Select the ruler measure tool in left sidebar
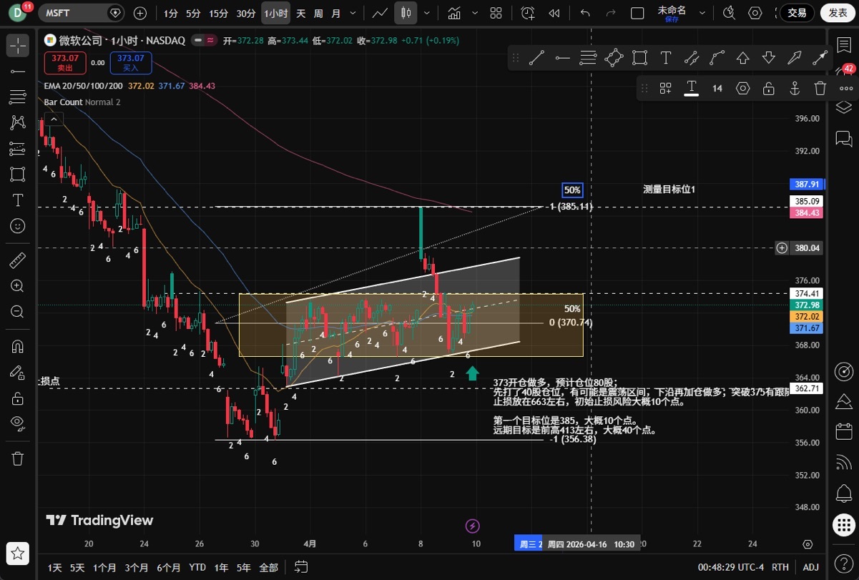This screenshot has height=580, width=859. click(x=18, y=260)
